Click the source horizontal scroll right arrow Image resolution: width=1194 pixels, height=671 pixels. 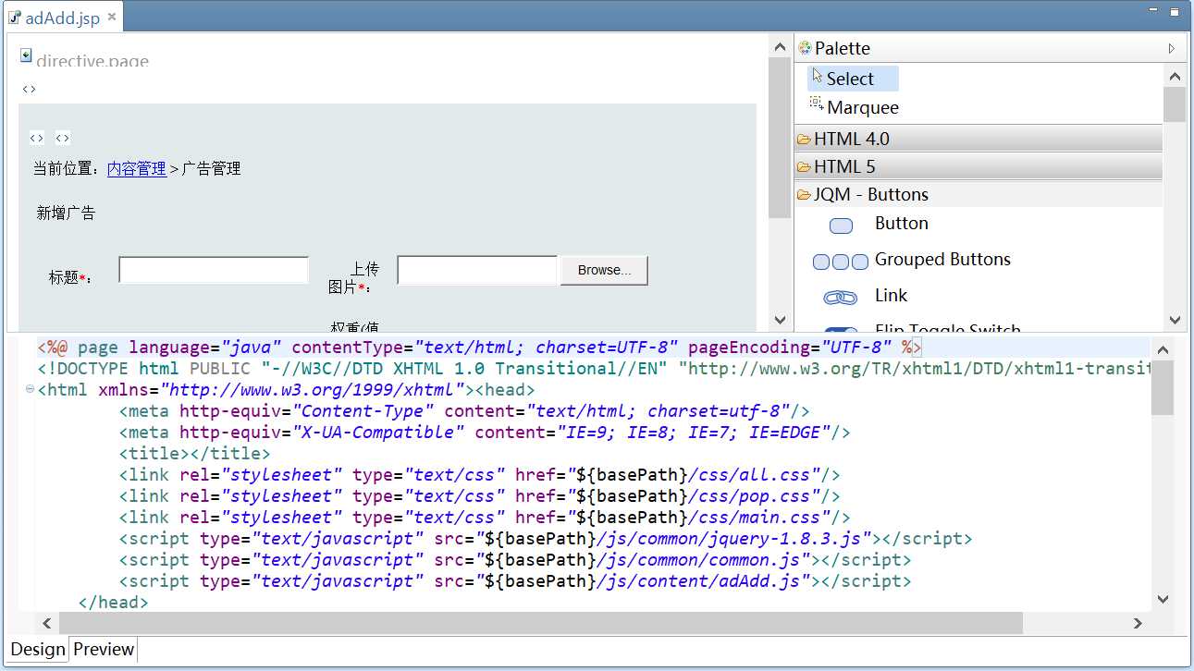tap(1139, 623)
